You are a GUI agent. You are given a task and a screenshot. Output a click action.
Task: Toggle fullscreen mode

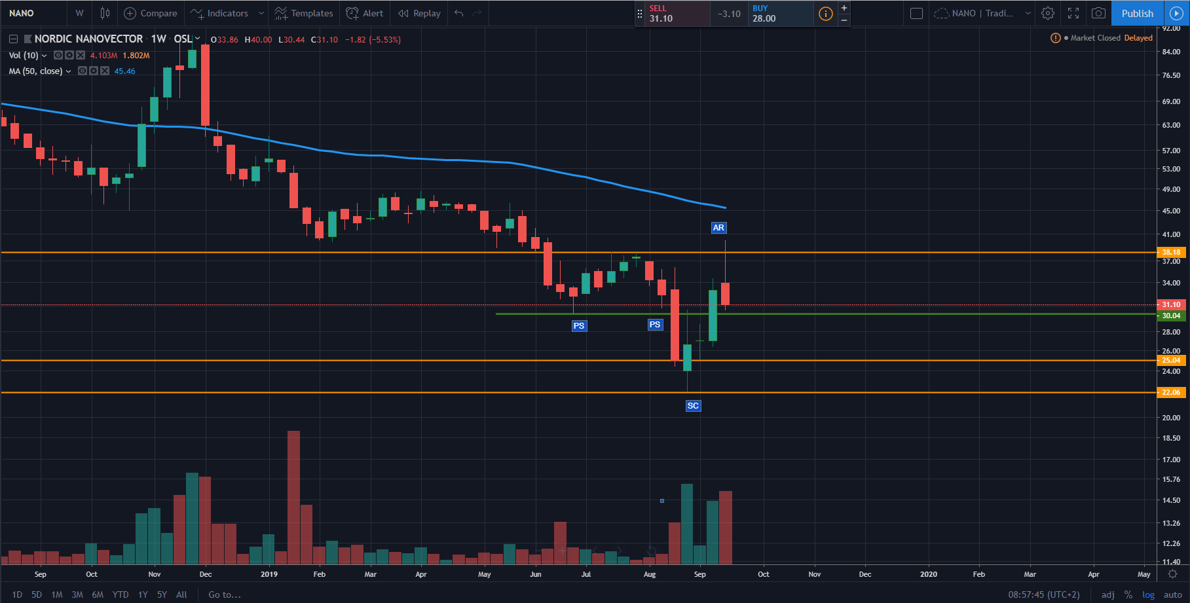coord(1073,13)
